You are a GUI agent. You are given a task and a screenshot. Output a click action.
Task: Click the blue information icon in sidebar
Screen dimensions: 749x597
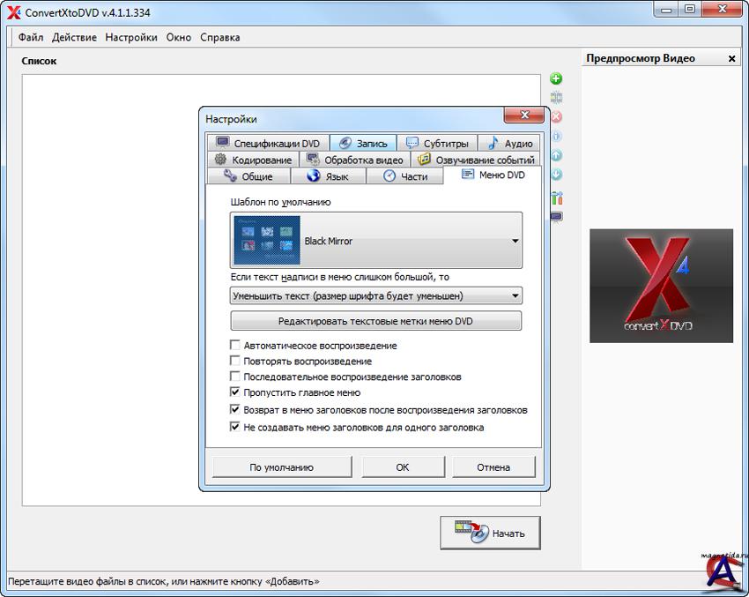click(556, 137)
